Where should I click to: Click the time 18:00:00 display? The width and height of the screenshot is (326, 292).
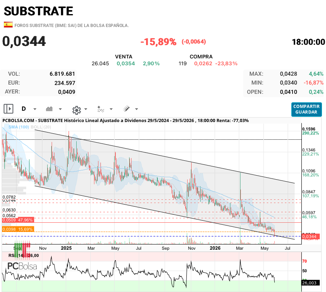pyautogui.click(x=308, y=42)
